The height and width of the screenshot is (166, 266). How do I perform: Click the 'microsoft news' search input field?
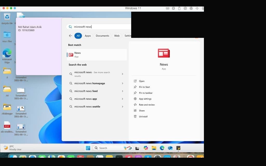(x=98, y=27)
